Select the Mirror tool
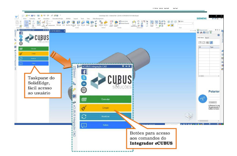The width and height of the screenshot is (237, 156). point(106,23)
